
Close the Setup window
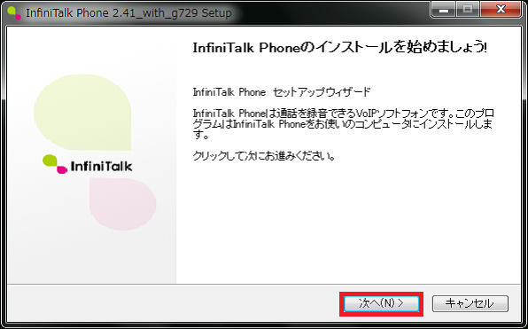click(501, 10)
